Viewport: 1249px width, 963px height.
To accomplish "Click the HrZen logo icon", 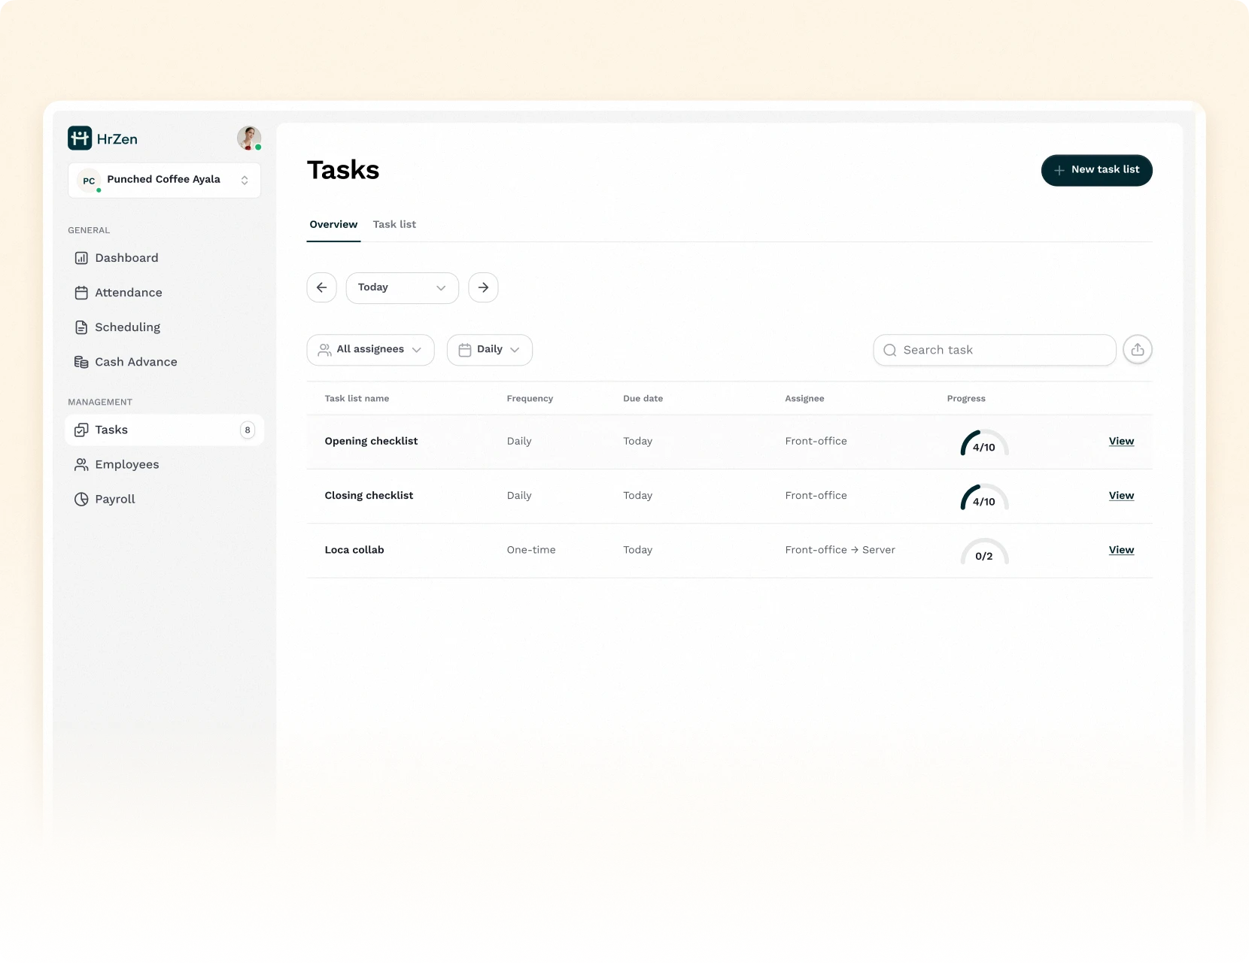I will [80, 138].
